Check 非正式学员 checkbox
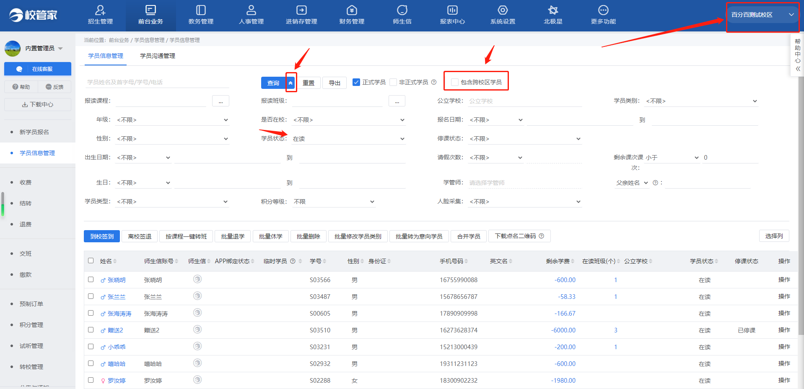The image size is (804, 389). pos(393,82)
